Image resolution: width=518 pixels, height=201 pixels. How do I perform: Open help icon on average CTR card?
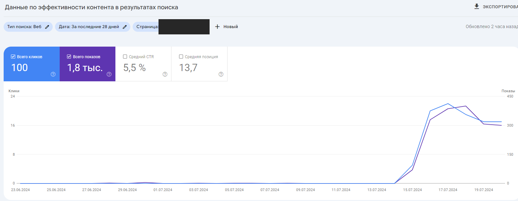[165, 74]
